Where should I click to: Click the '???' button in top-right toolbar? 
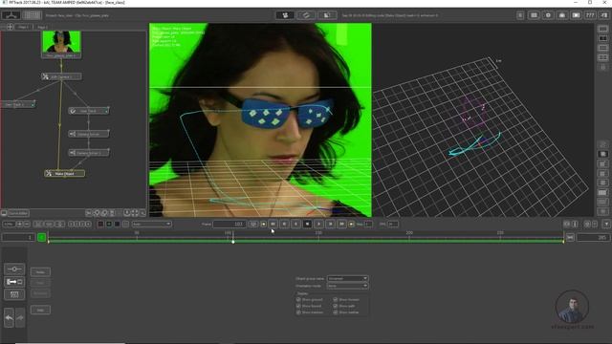tap(590, 15)
